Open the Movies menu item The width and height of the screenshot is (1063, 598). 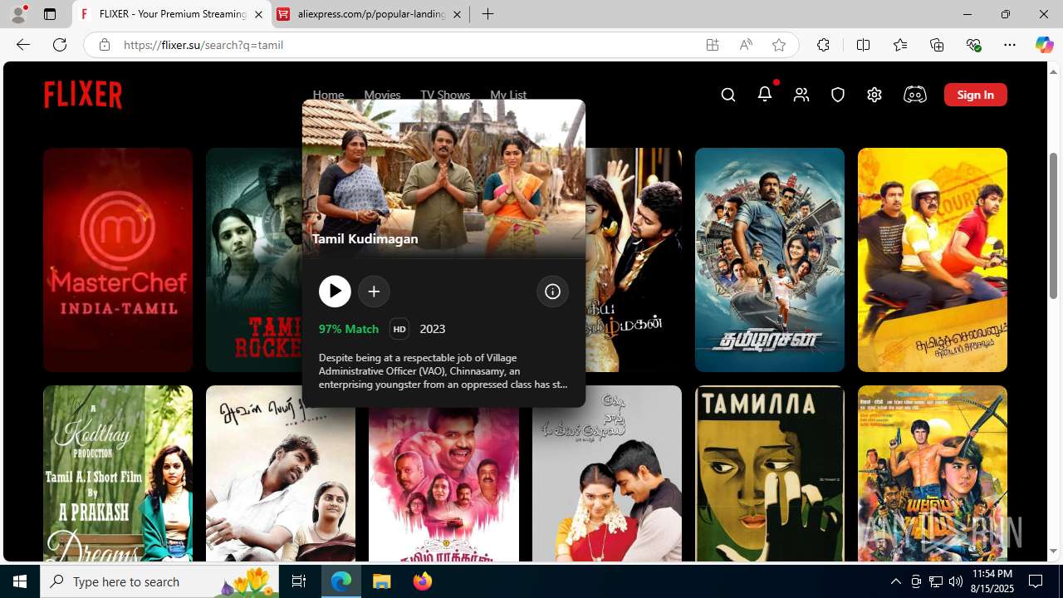pos(382,95)
